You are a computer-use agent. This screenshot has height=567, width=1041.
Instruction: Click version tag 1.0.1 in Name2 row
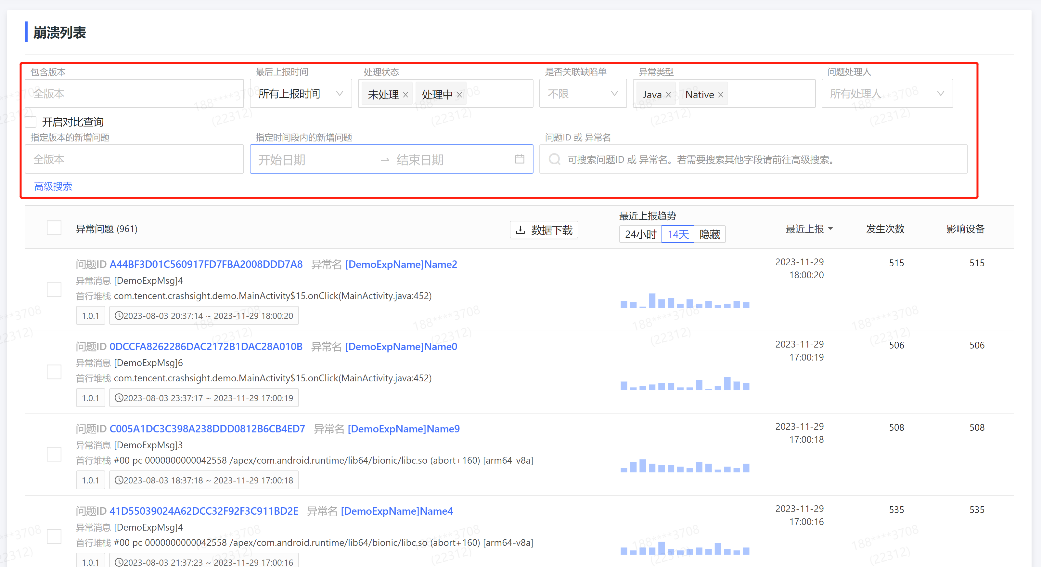91,315
